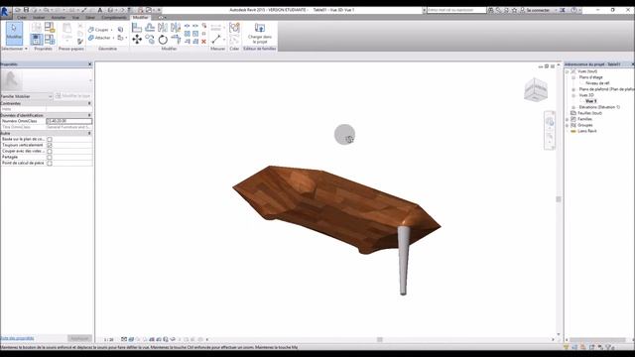635x357 pixels.
Task: Open the Compléments ribbon tab
Action: pyautogui.click(x=113, y=18)
